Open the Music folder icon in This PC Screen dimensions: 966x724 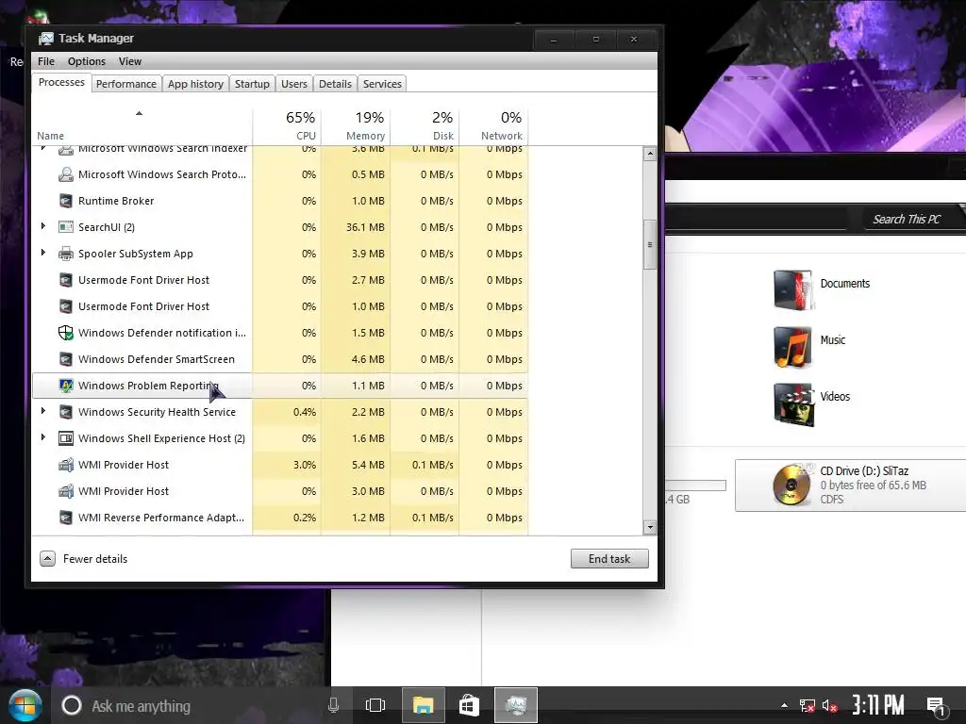tap(792, 346)
